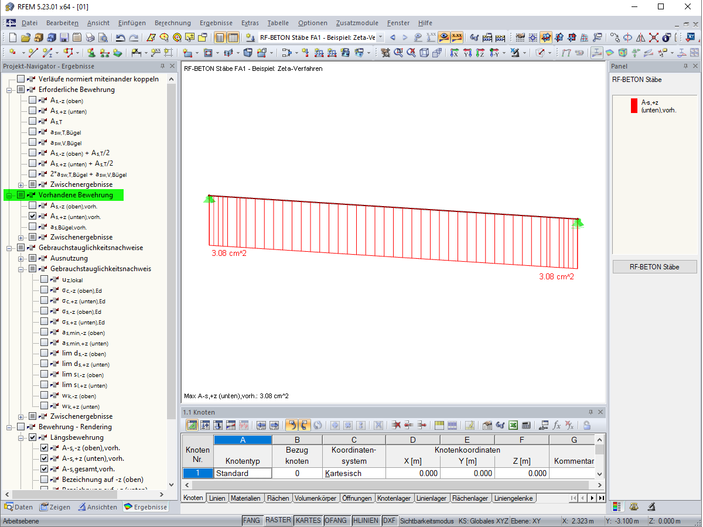The height and width of the screenshot is (527, 703).
Task: Collapse Bewehrung - Rendering node
Action: 9,427
